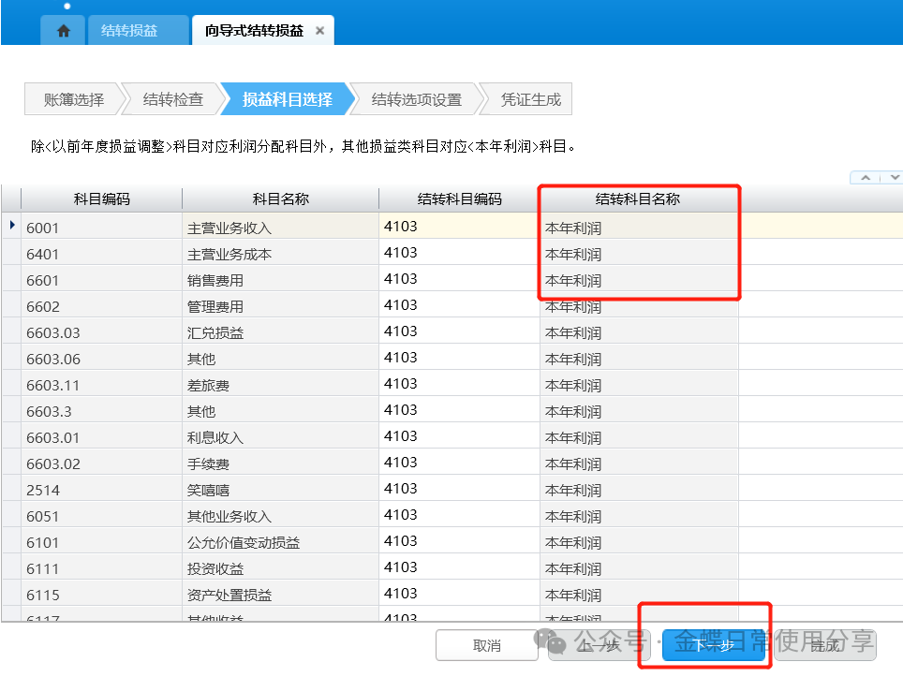Switch to the 结转损益 tab

point(129,31)
